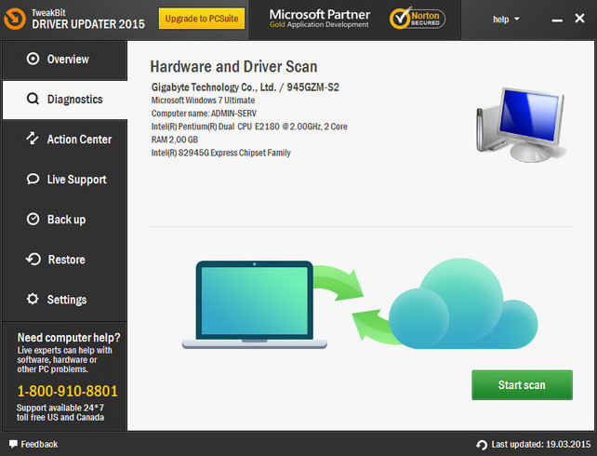Select the Diagnostics magnifier icon
Image resolution: width=597 pixels, height=456 pixels.
pos(33,100)
